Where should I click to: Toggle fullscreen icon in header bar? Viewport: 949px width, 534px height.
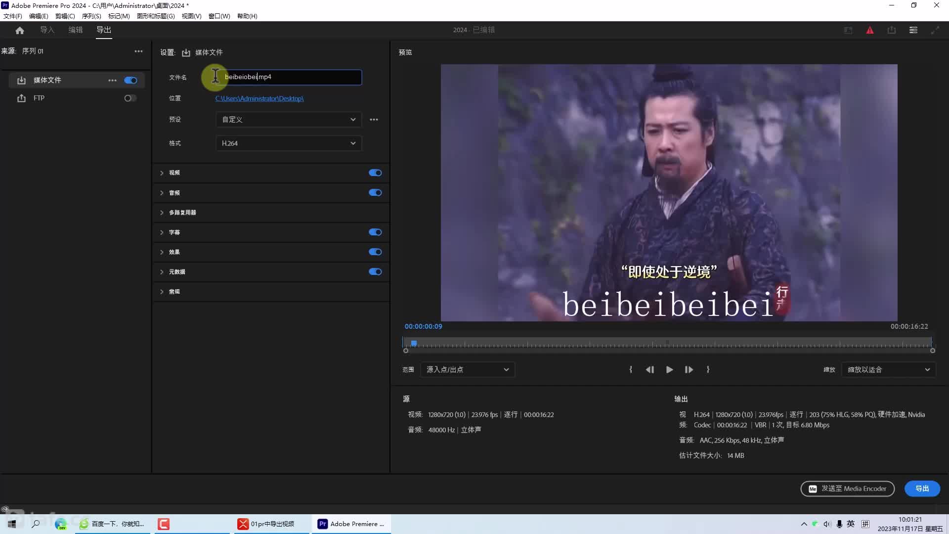point(935,30)
